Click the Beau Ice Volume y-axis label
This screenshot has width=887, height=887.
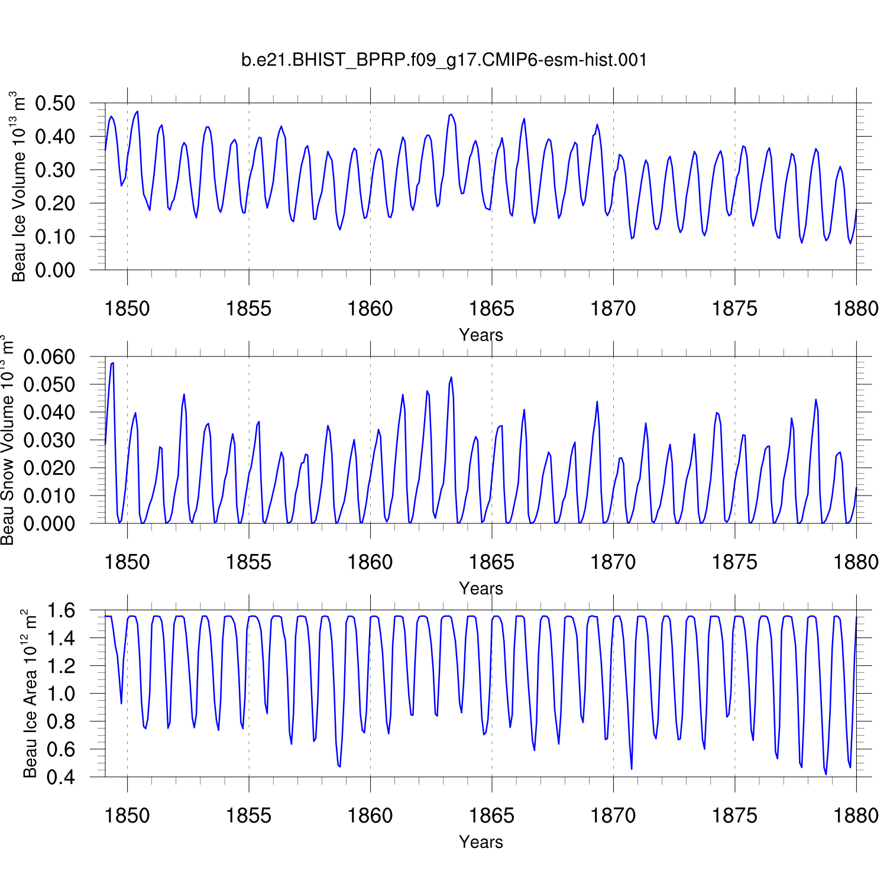pyautogui.click(x=19, y=187)
